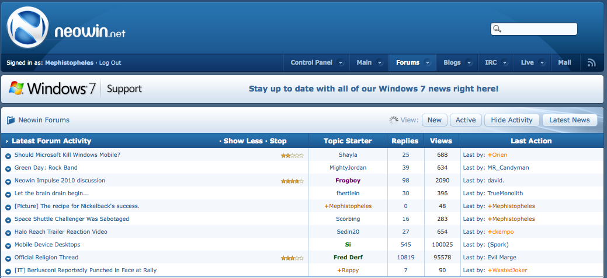Open the Forums menu dropdown arrow

click(x=428, y=63)
